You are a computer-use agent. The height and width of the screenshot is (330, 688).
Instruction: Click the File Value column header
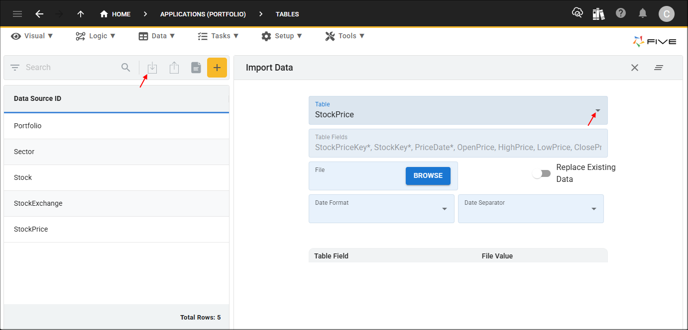(x=497, y=256)
